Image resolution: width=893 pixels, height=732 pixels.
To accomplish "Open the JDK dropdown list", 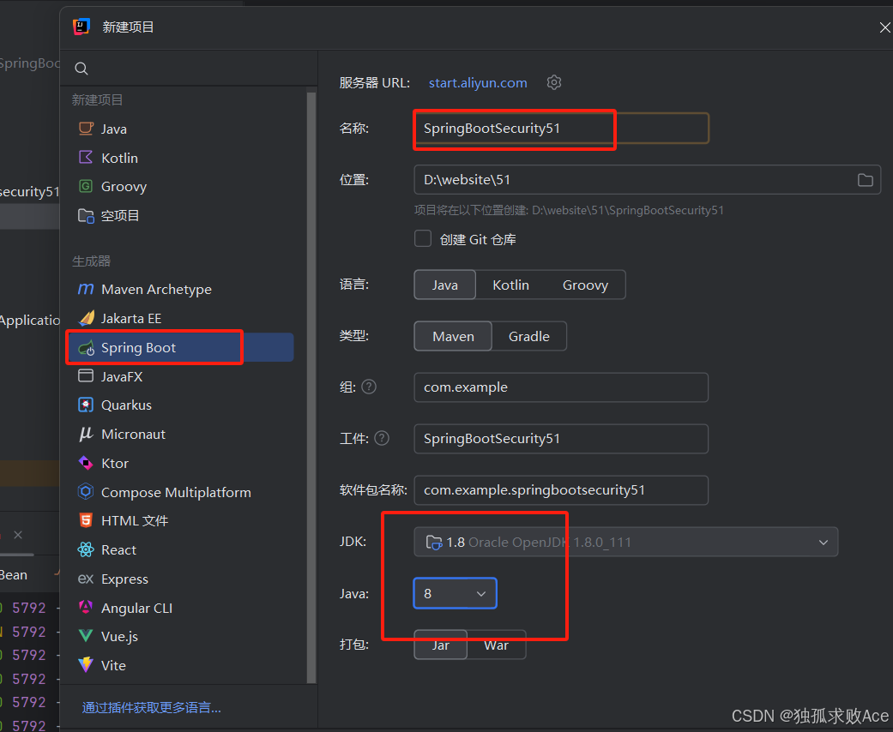I will tap(626, 542).
